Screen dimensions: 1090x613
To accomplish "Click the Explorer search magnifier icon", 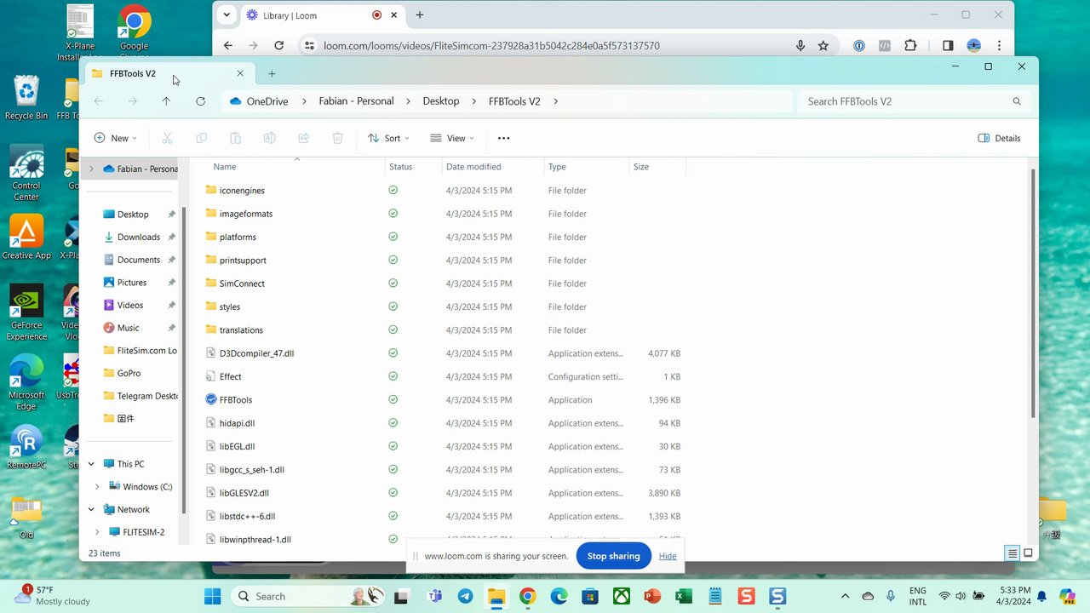I will 1017,101.
